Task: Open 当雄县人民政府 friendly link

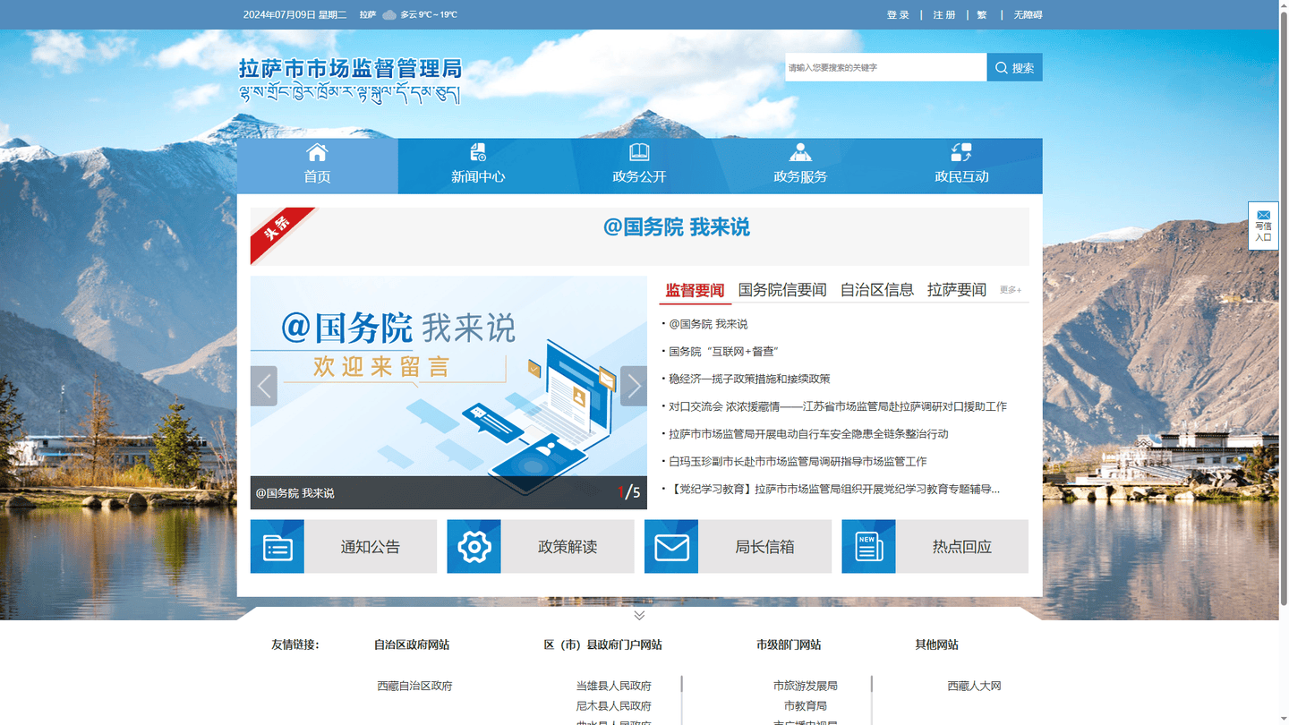Action: tap(613, 687)
